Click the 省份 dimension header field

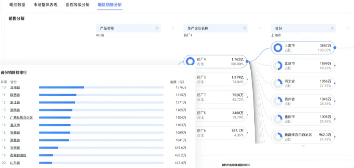click(x=303, y=28)
